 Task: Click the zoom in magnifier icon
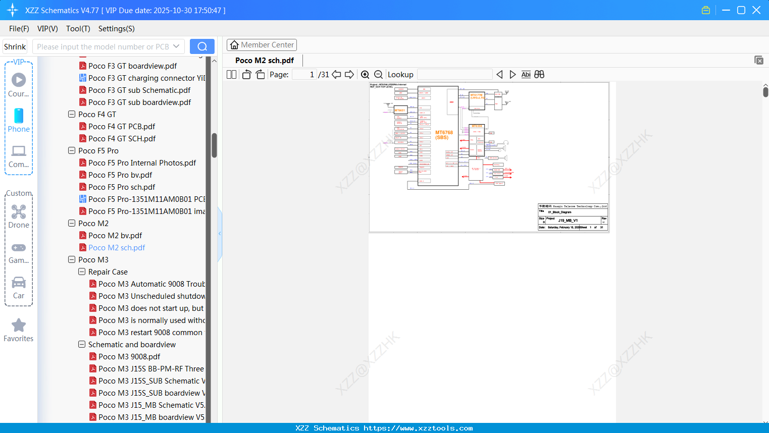click(x=365, y=75)
